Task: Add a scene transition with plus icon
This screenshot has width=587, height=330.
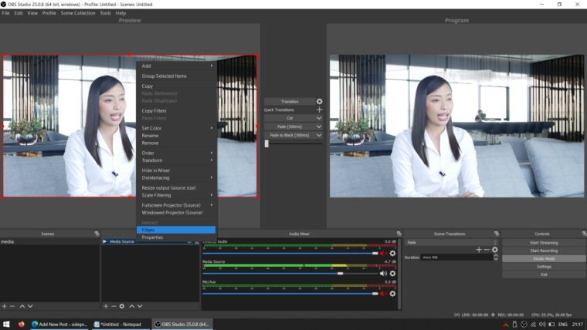Action: [478, 250]
